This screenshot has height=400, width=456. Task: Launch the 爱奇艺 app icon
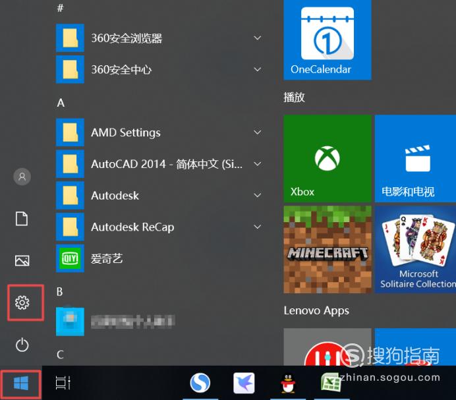pos(70,258)
